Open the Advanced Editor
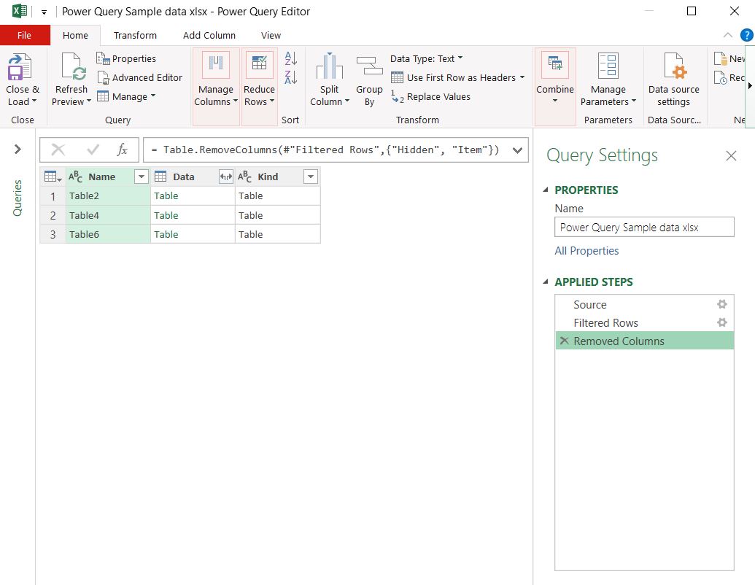The height and width of the screenshot is (585, 755). [140, 77]
